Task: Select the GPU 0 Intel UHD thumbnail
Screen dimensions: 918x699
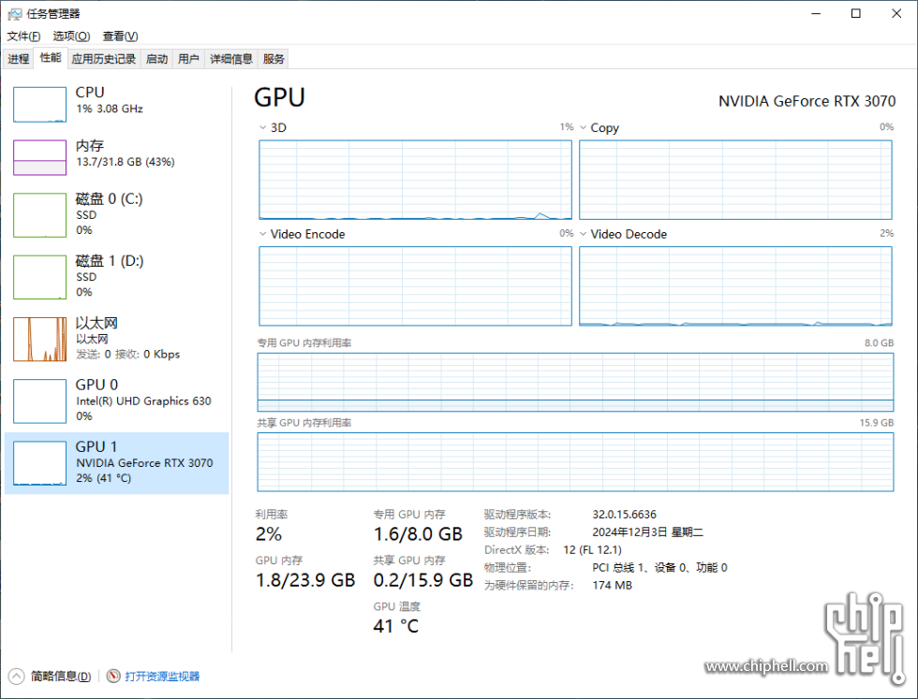Action: click(x=39, y=401)
